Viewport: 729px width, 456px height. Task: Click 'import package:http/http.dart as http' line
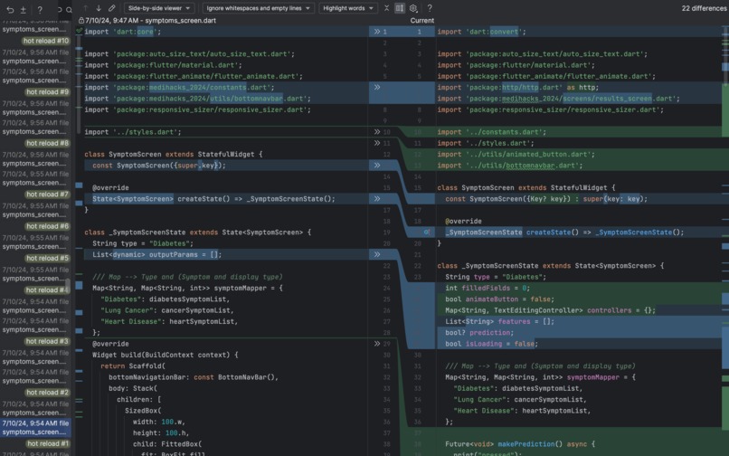coord(518,88)
